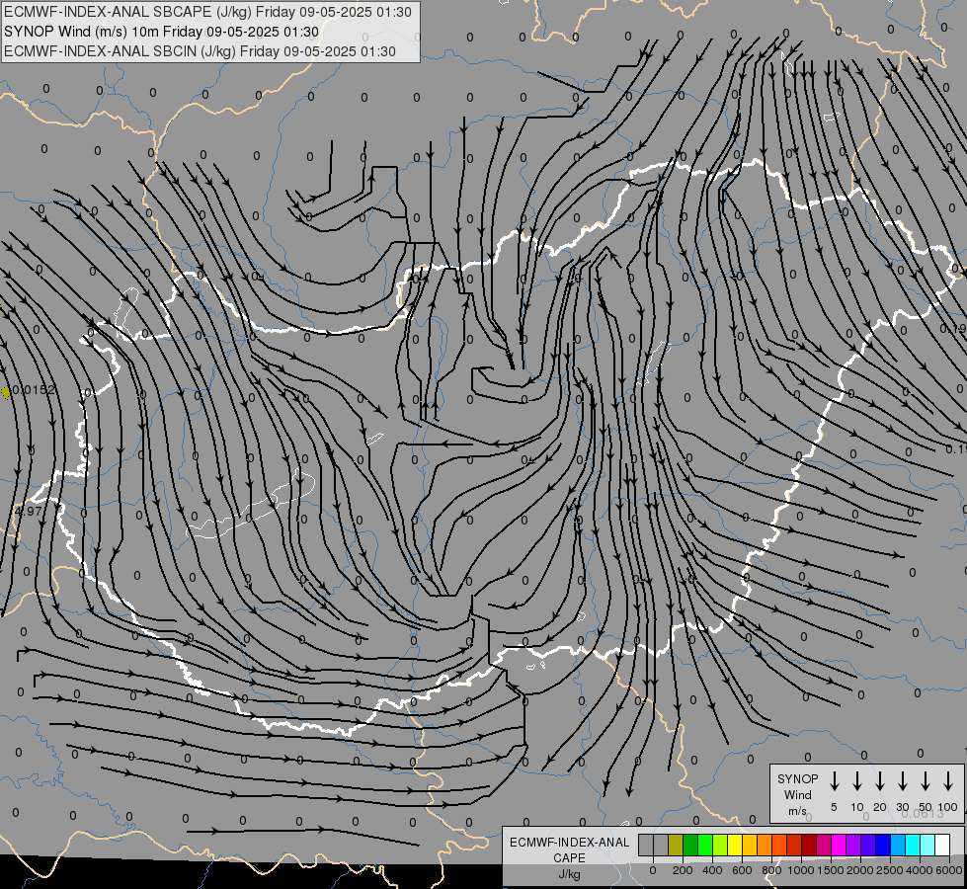
Task: Pick the dark blue CAPE legend swatch
Action: pos(882,845)
